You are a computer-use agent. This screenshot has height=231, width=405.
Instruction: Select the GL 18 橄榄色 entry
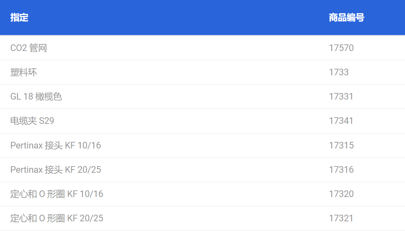point(36,97)
